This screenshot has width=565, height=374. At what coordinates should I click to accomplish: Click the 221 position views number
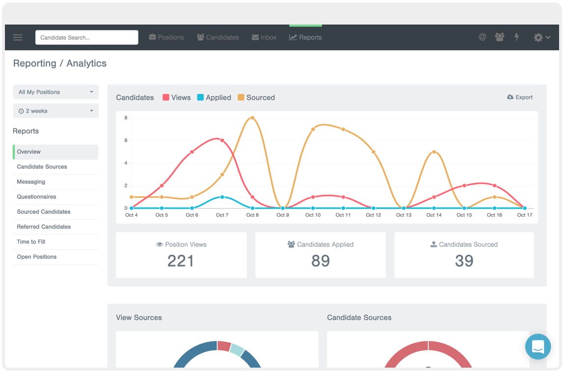(x=181, y=261)
